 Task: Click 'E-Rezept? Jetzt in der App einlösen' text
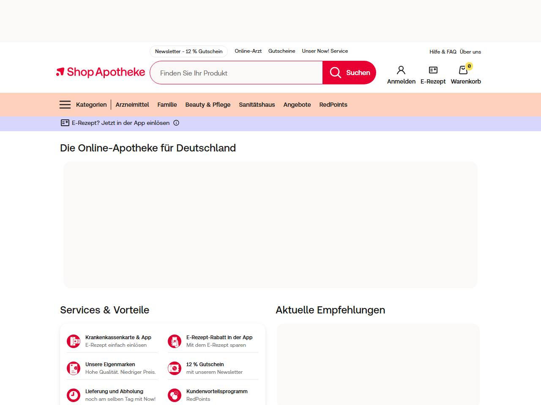[x=121, y=123]
